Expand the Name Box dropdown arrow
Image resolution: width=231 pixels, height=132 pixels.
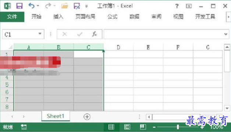click(x=40, y=34)
